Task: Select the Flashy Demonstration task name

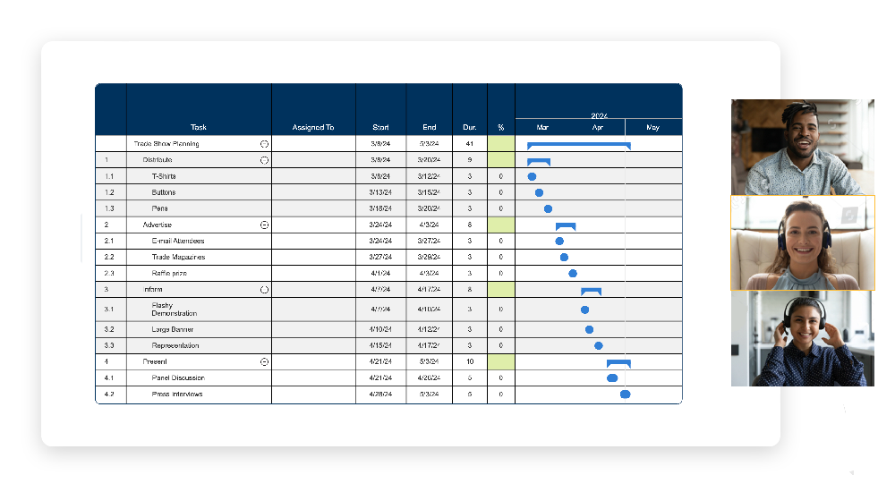Action: coord(175,310)
